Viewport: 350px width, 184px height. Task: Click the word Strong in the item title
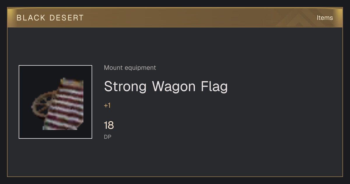125,86
